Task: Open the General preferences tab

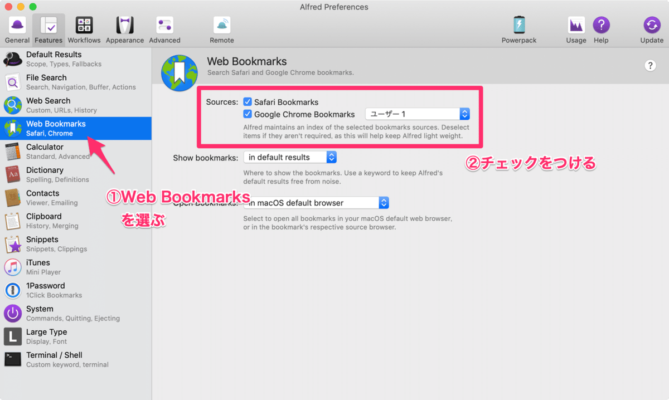Action: tap(17, 30)
